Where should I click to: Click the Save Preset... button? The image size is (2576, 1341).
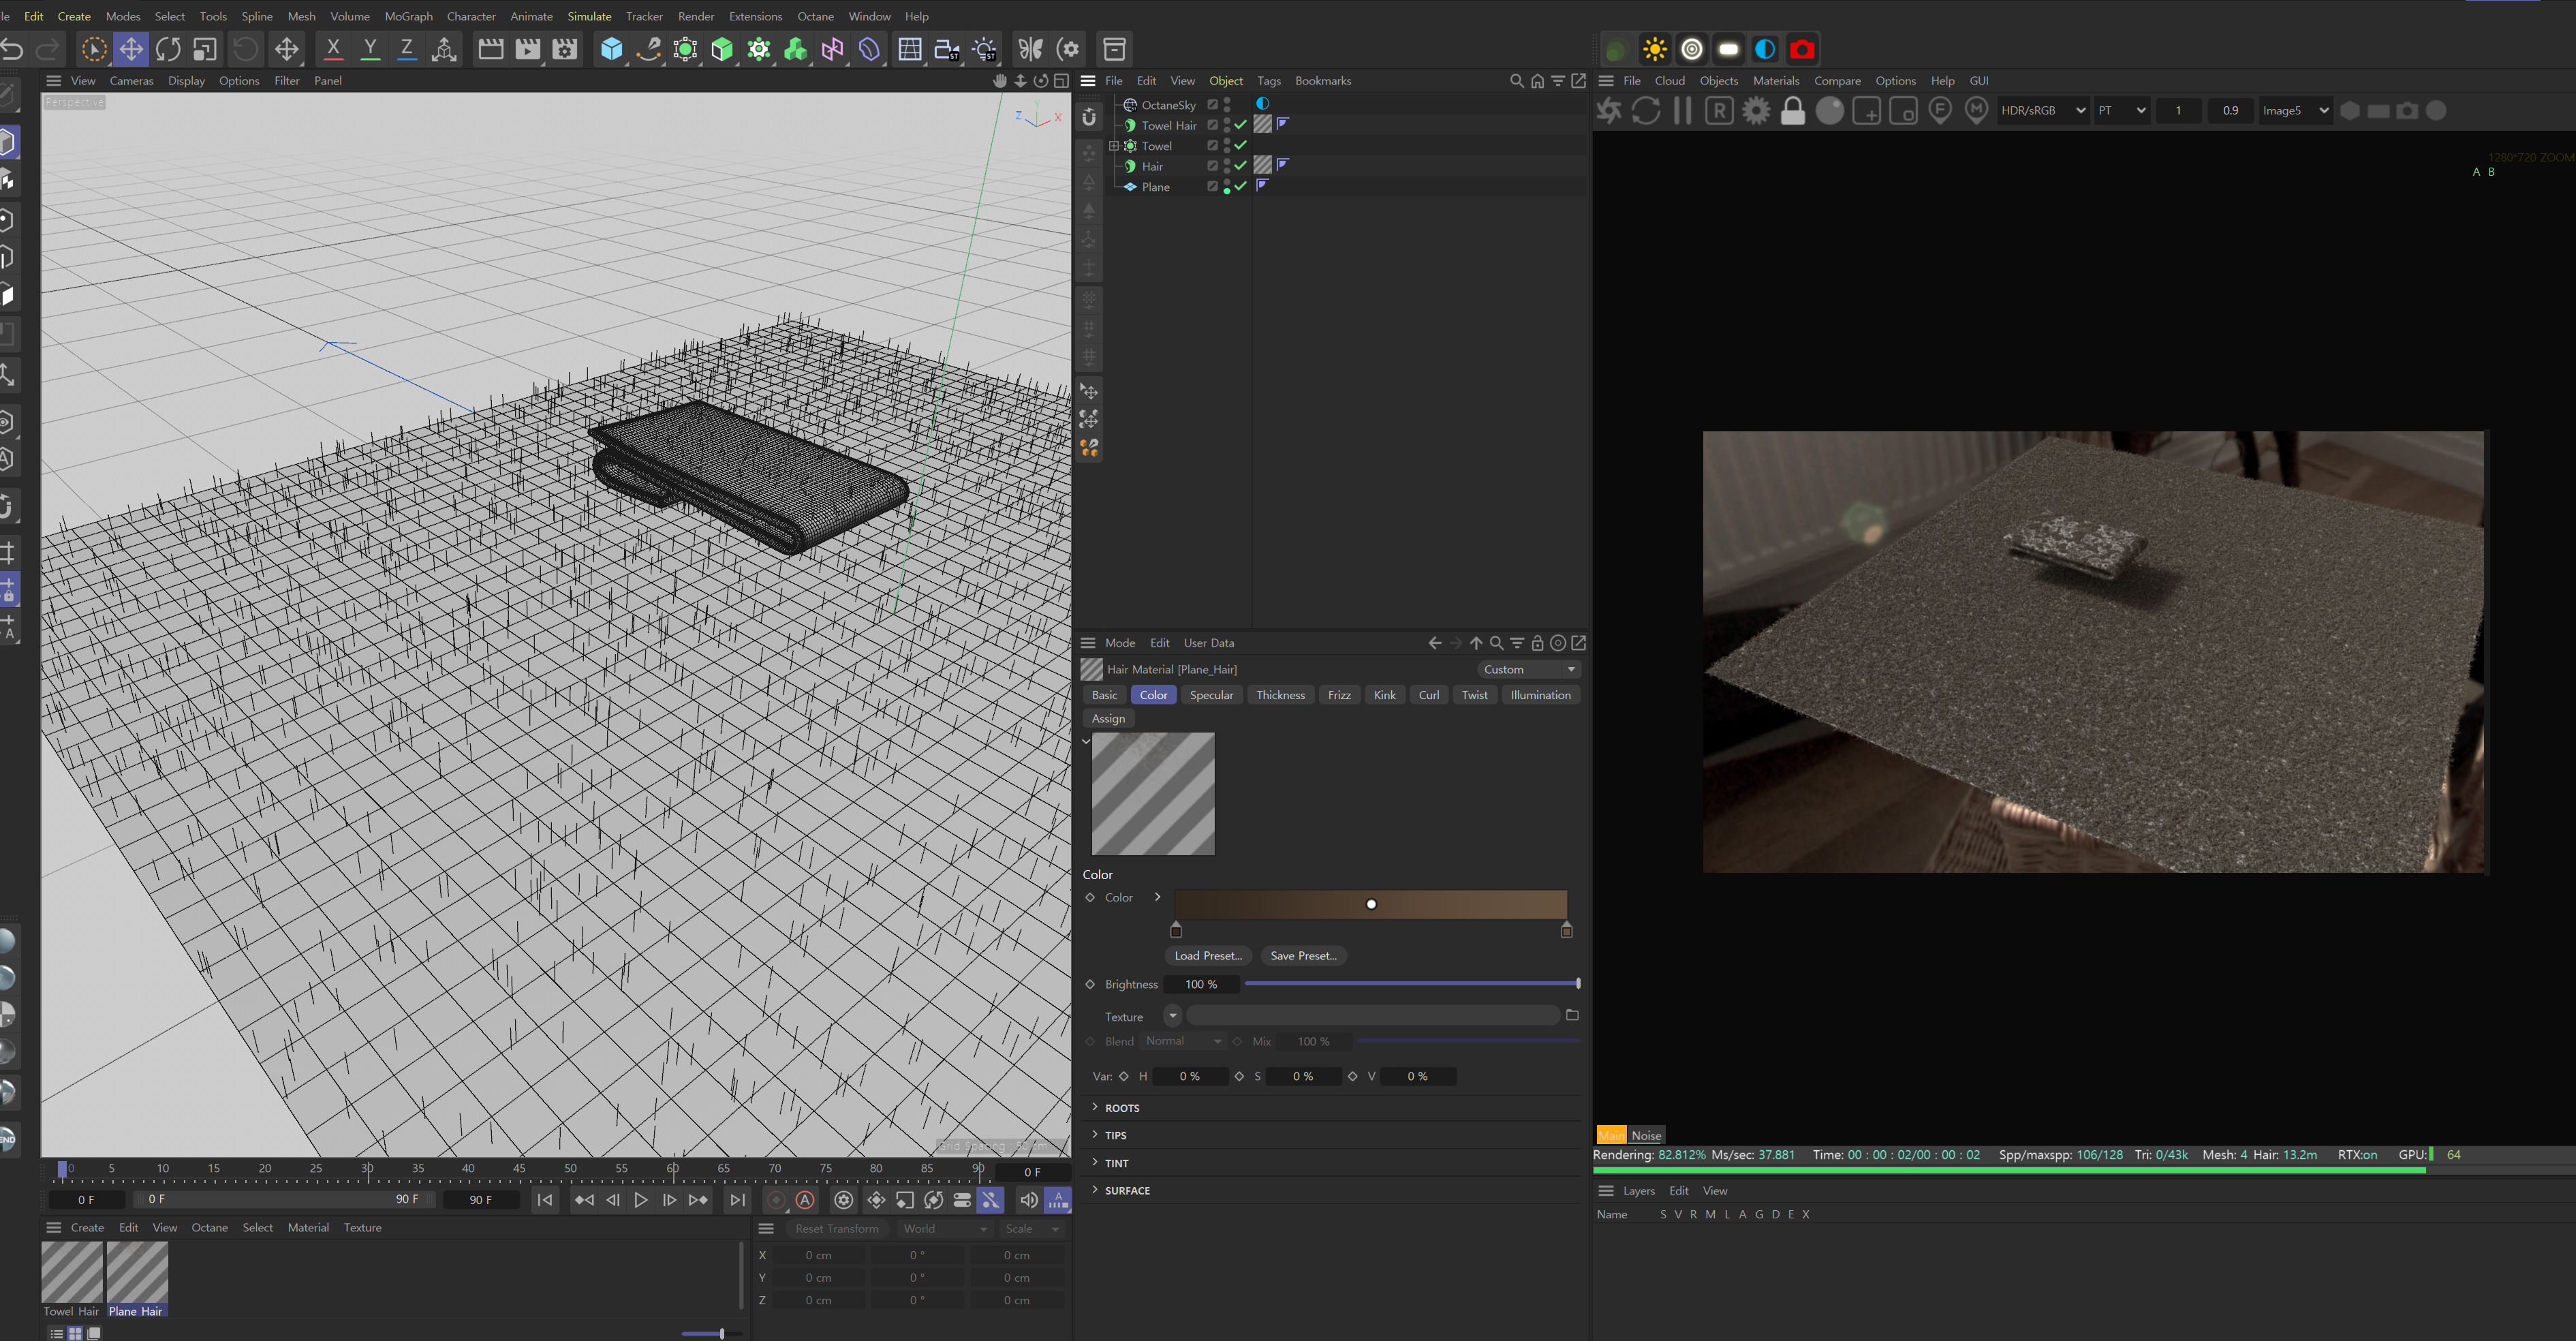pyautogui.click(x=1303, y=955)
